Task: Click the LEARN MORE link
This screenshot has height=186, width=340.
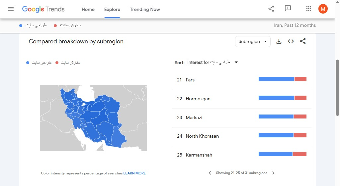Action: click(134, 173)
